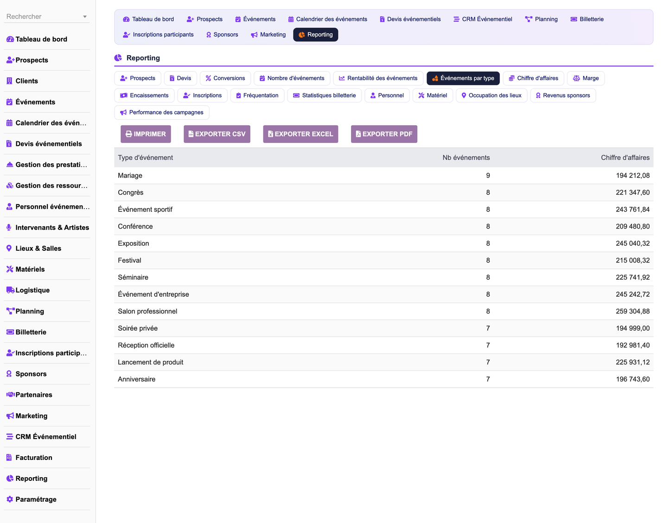Switch to Rentabilité des événements report tab
This screenshot has width=670, height=523.
[378, 78]
